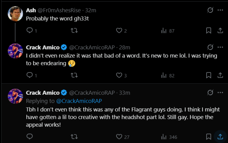This screenshot has width=228, height=143.
Task: Like the tweet with 3 likes
Action: (x=119, y=75)
